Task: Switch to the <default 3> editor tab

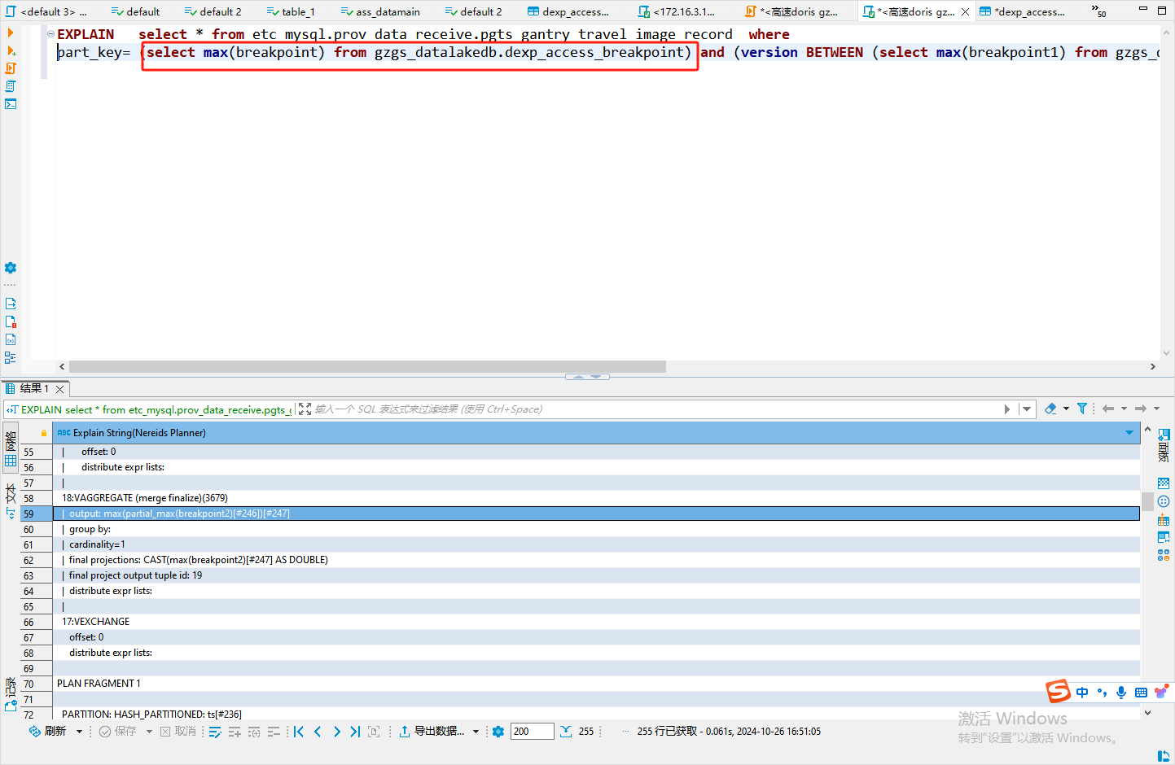Action: [x=46, y=11]
